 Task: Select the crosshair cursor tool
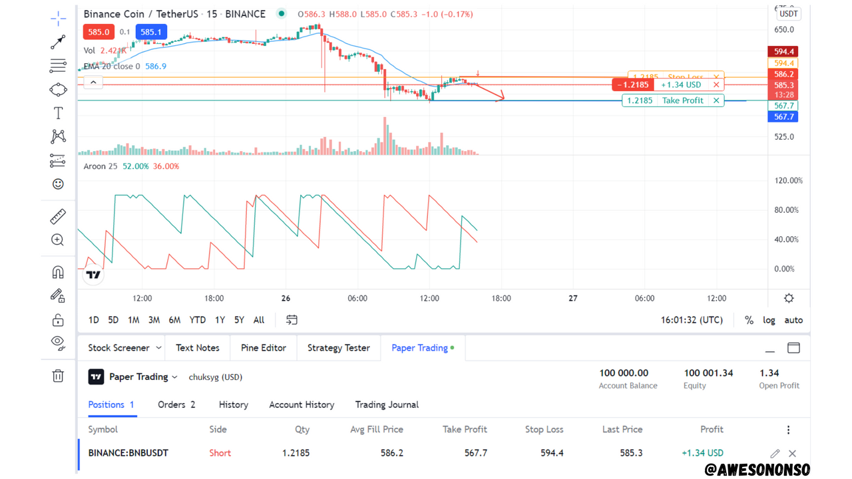[x=58, y=19]
